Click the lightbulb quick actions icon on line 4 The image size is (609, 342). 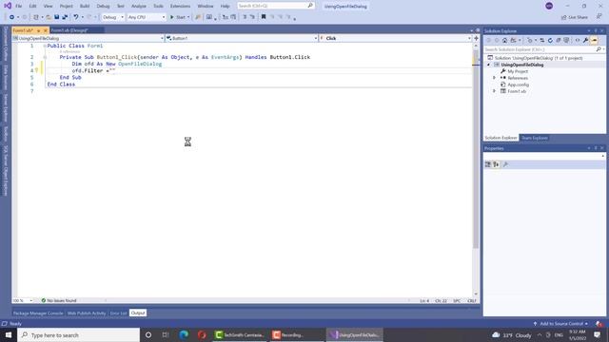36,70
